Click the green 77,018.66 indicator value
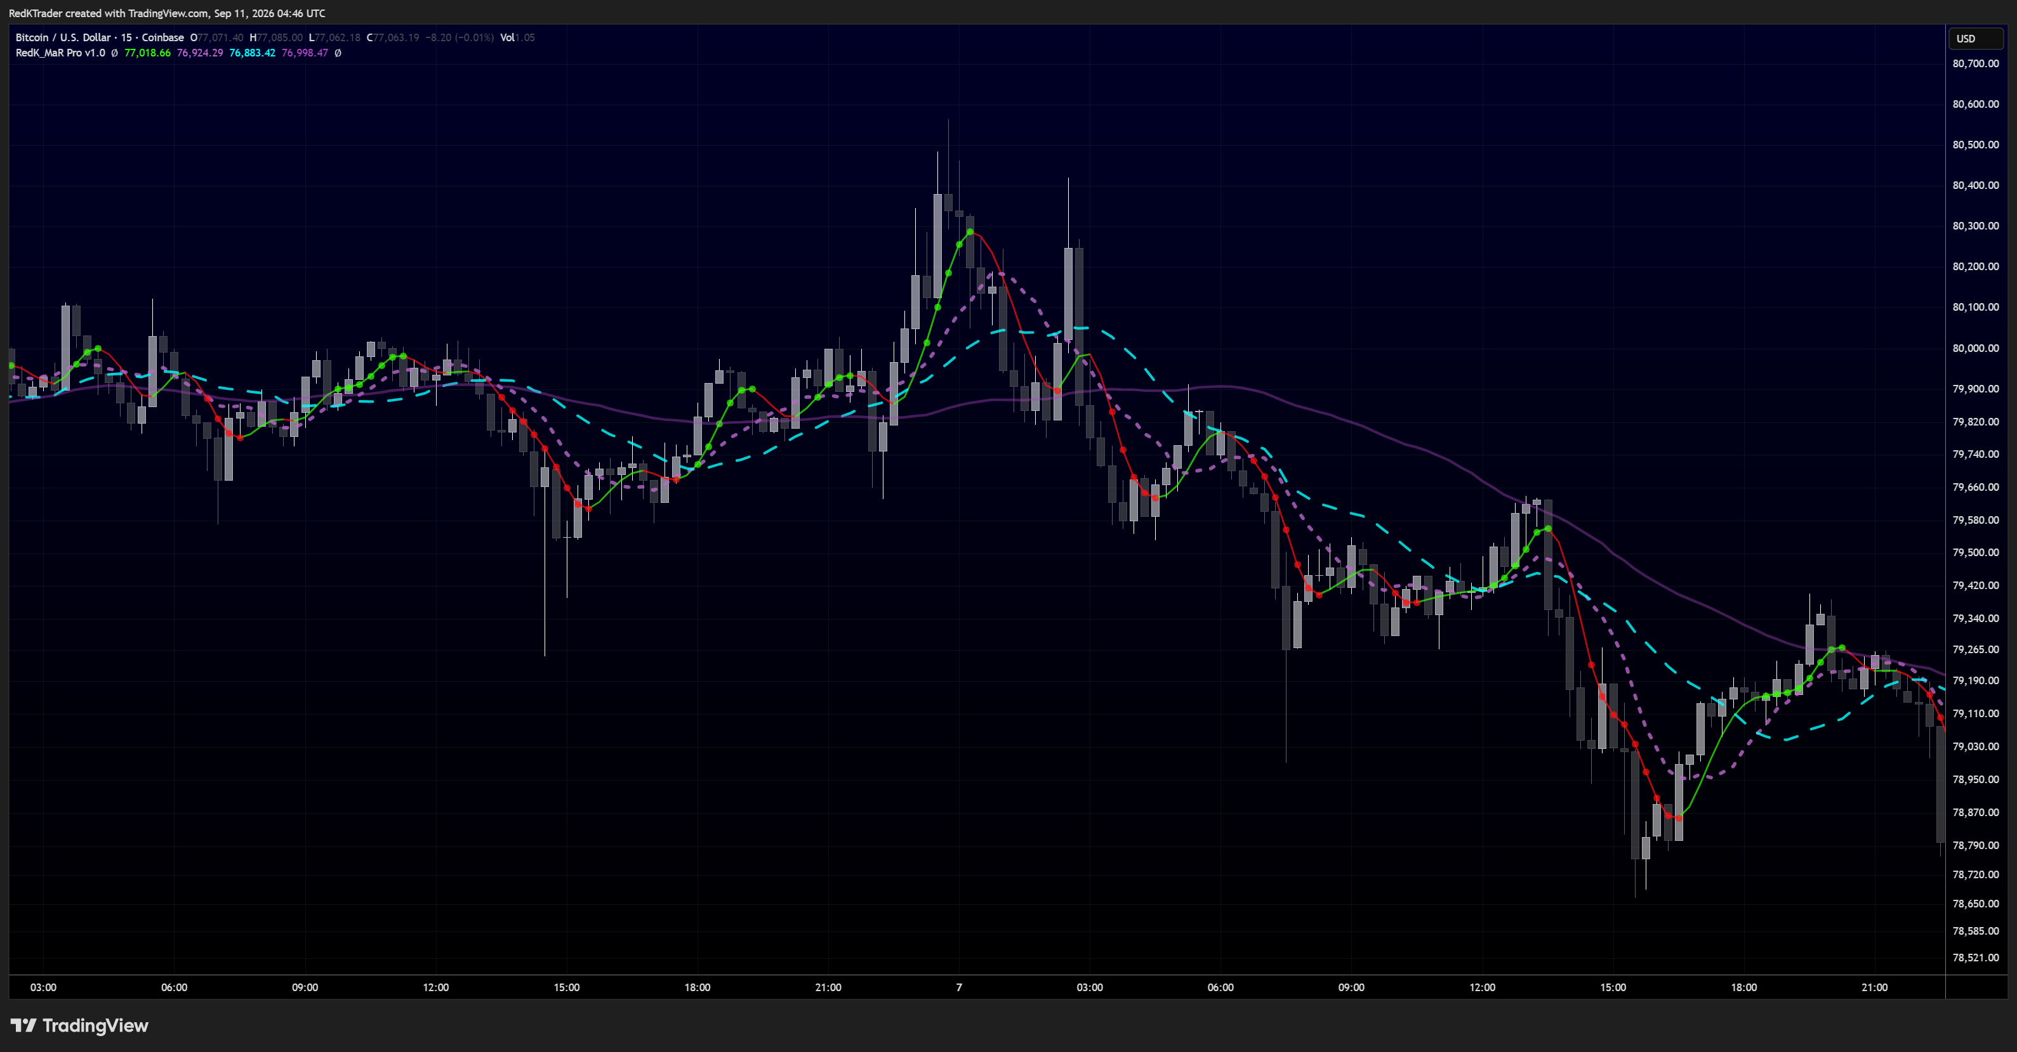This screenshot has width=2017, height=1052. [x=147, y=53]
